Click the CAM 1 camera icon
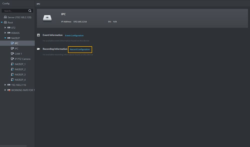Screen dimensions: 250x147 (12, 54)
